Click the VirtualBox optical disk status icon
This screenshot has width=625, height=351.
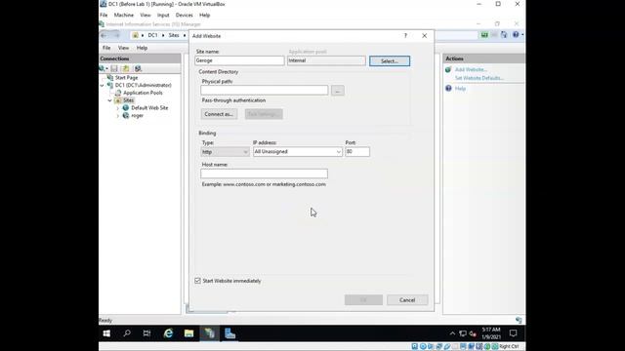423,347
